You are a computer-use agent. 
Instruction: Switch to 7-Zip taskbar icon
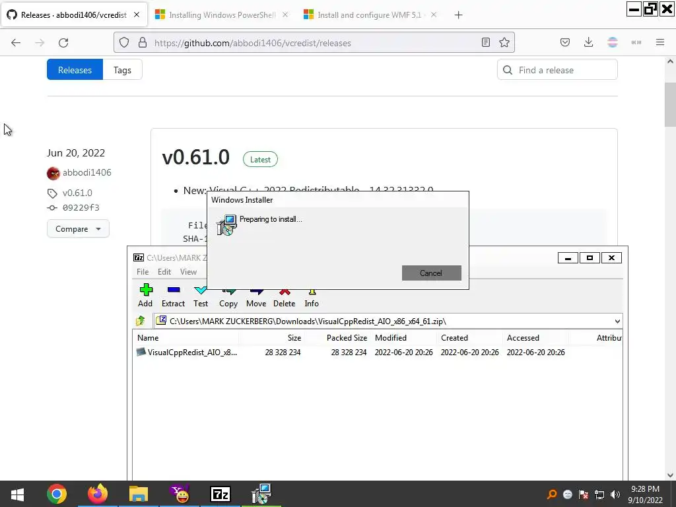click(x=220, y=494)
